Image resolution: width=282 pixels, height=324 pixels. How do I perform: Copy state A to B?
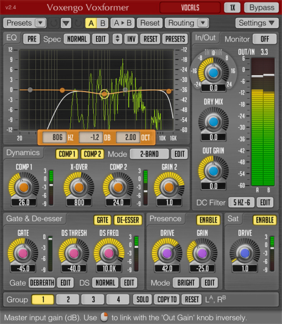123,23
